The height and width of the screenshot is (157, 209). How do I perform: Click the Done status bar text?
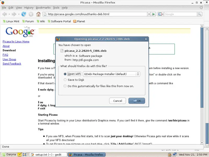click(5, 147)
